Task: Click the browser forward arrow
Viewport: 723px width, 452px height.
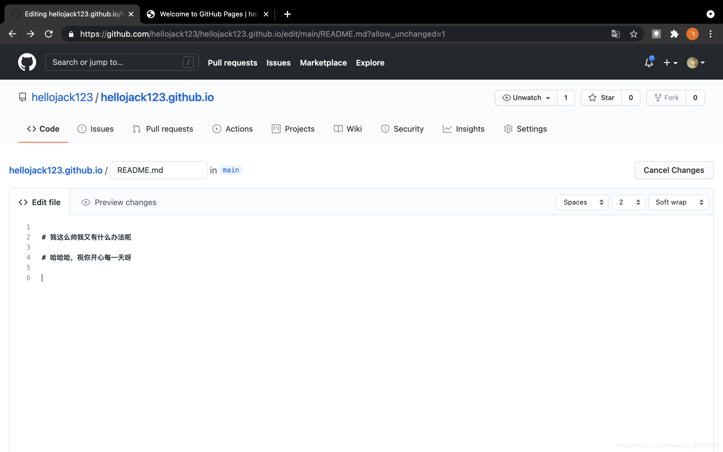Action: click(x=31, y=34)
